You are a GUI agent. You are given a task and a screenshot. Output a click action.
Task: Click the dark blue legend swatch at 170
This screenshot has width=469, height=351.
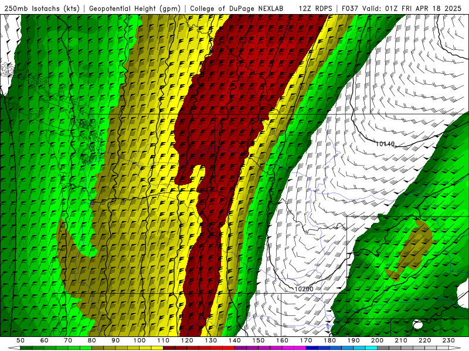pyautogui.click(x=312, y=348)
